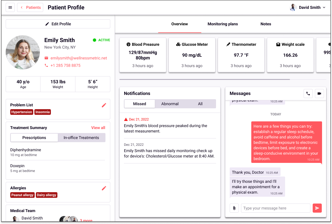Start a voice call from Messages
332x224 pixels.
click(308, 94)
